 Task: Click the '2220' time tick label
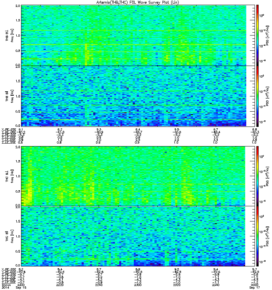pyautogui.click(x=60, y=285)
